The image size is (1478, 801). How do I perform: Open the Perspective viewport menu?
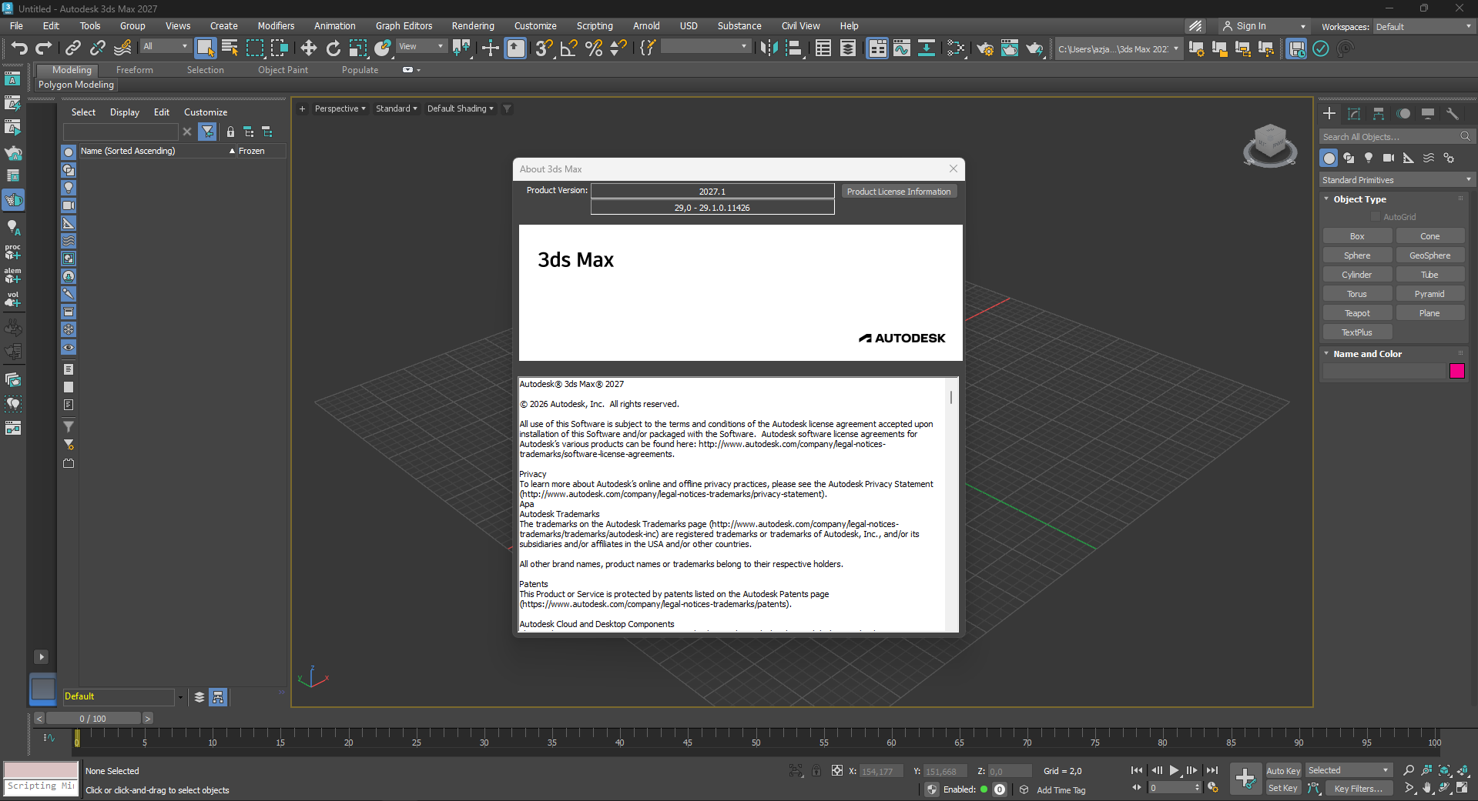tap(340, 108)
